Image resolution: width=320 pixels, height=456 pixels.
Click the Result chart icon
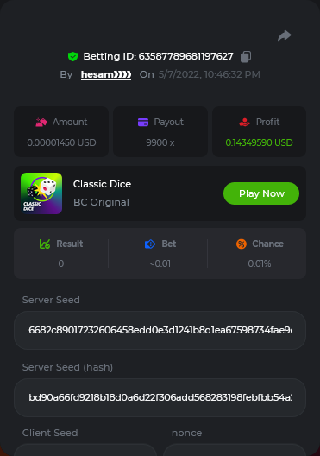pos(45,244)
